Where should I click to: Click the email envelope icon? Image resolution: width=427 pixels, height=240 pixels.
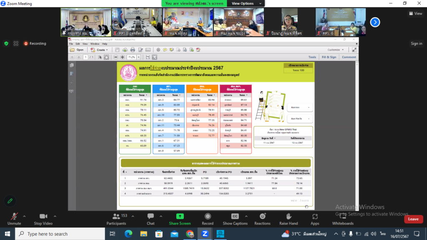148,50
